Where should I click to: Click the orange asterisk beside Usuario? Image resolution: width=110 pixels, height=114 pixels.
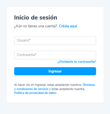[x=30, y=40]
